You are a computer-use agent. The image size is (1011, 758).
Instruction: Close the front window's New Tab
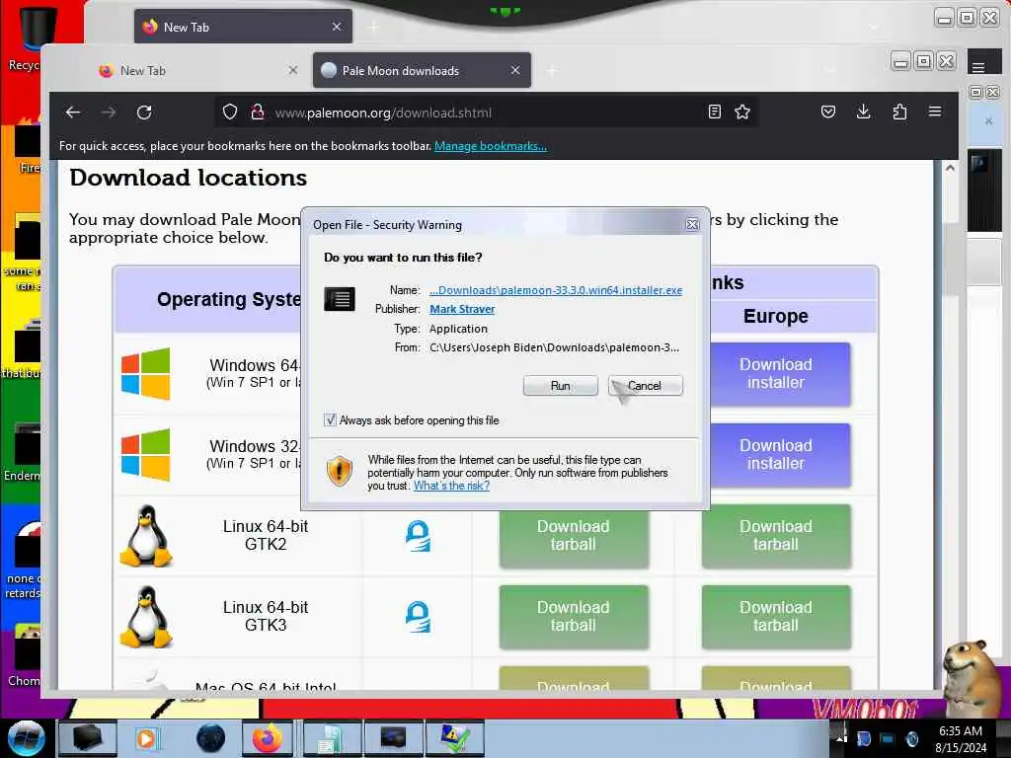click(x=292, y=70)
